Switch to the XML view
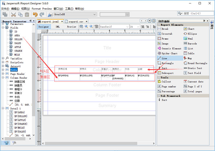Screen dimensions: 215x151 58,27
